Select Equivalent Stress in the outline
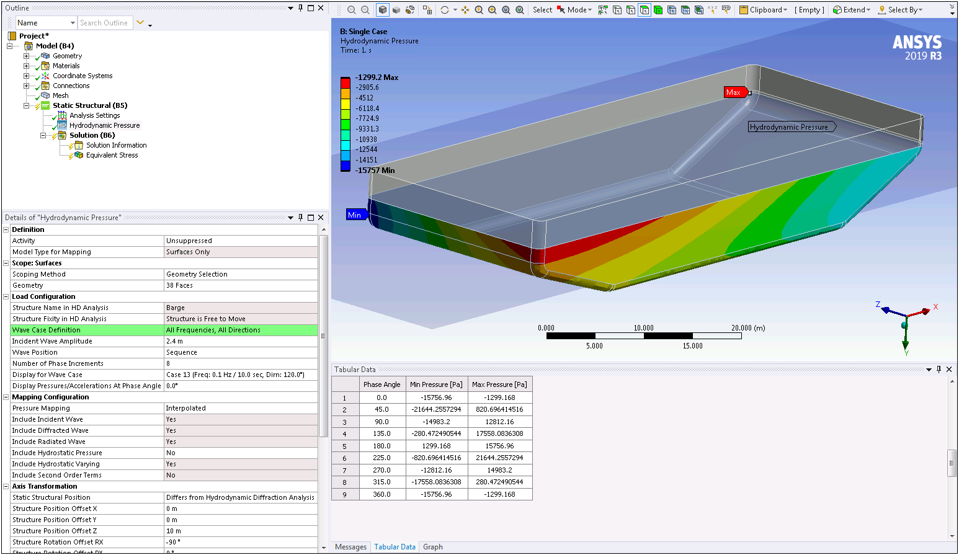This screenshot has width=959, height=555. click(112, 155)
